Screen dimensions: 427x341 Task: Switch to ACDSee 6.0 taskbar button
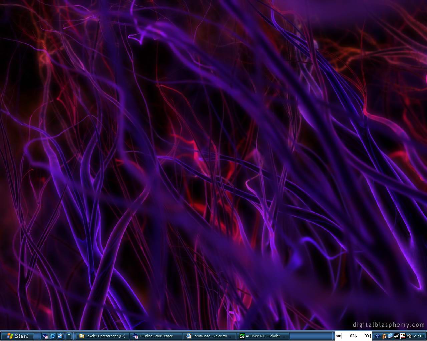pos(263,336)
